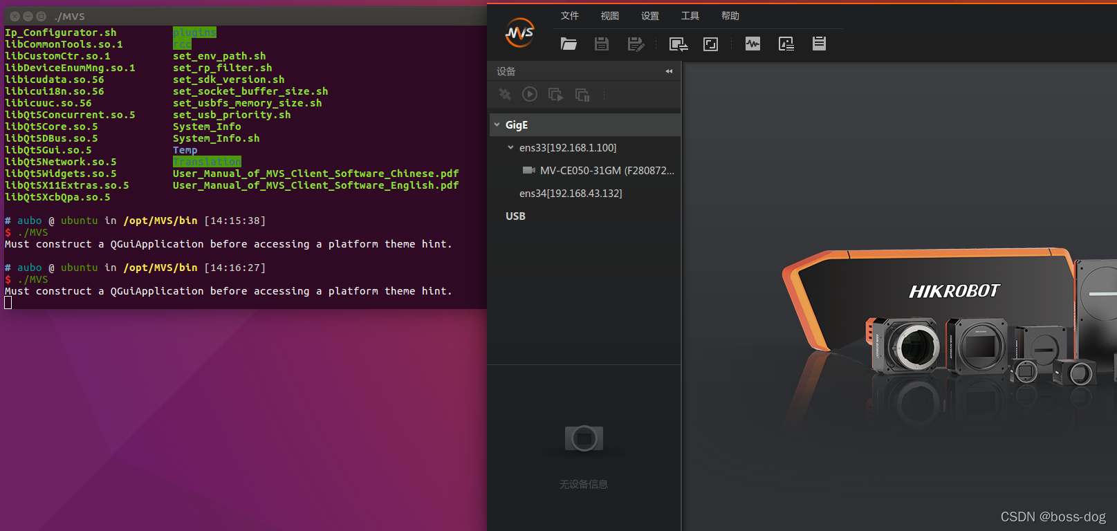
Task: Click libQt5Network.so.5 in terminal listing
Action: [61, 162]
